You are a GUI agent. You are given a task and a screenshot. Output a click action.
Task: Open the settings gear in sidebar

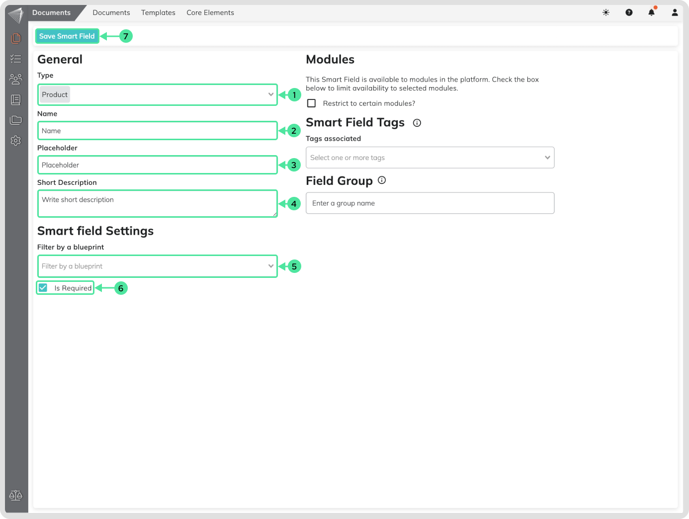point(16,141)
